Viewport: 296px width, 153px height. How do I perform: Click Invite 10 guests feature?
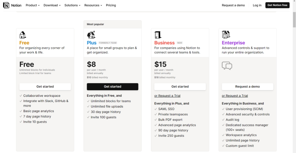click(35, 122)
